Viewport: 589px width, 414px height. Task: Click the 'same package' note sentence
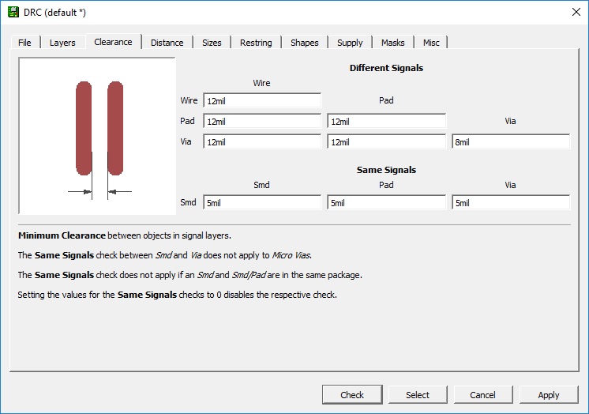tap(190, 275)
